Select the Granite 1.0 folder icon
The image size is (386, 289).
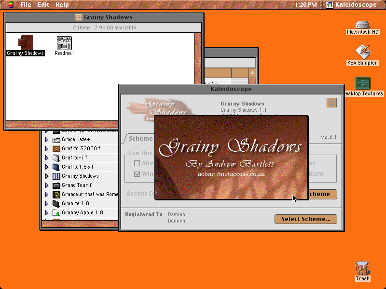point(56,204)
